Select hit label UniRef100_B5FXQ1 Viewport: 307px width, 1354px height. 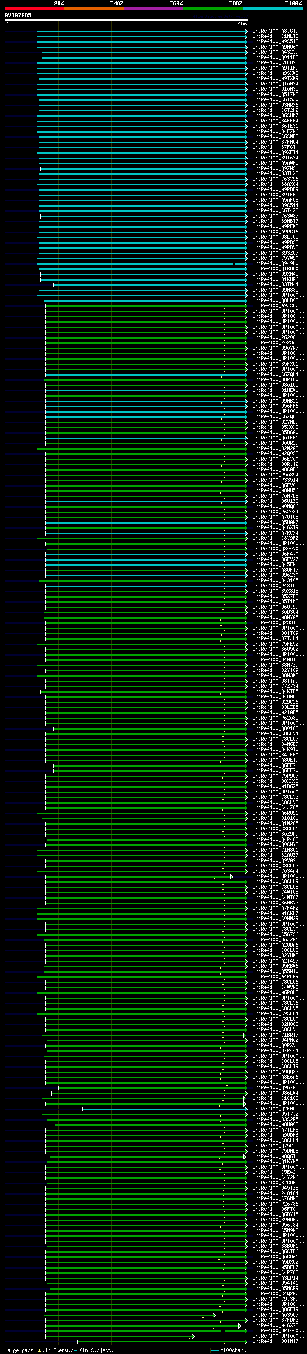[275, 364]
